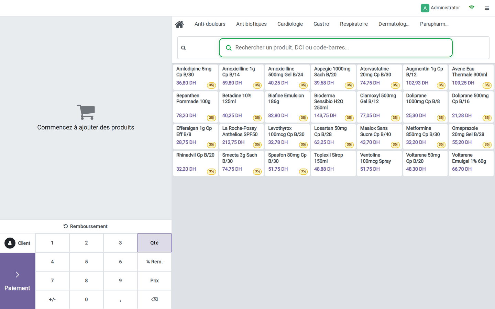
Task: Switch numpad to % Rem. mode
Action: pos(155,262)
